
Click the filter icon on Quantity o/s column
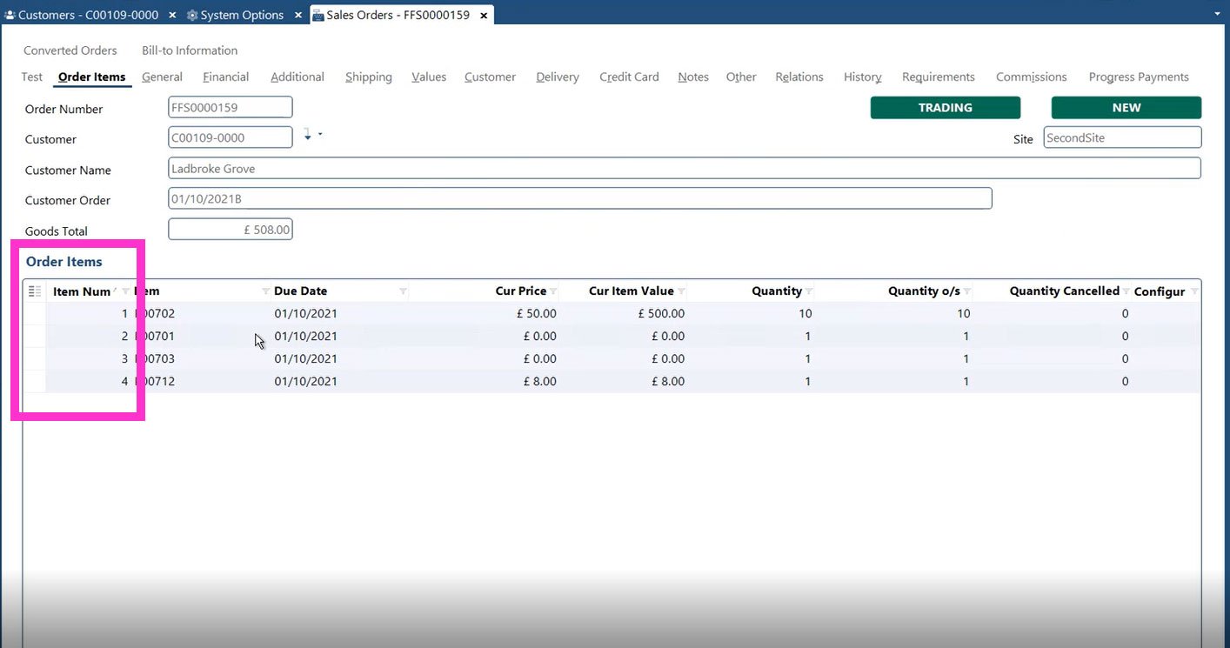click(x=967, y=291)
